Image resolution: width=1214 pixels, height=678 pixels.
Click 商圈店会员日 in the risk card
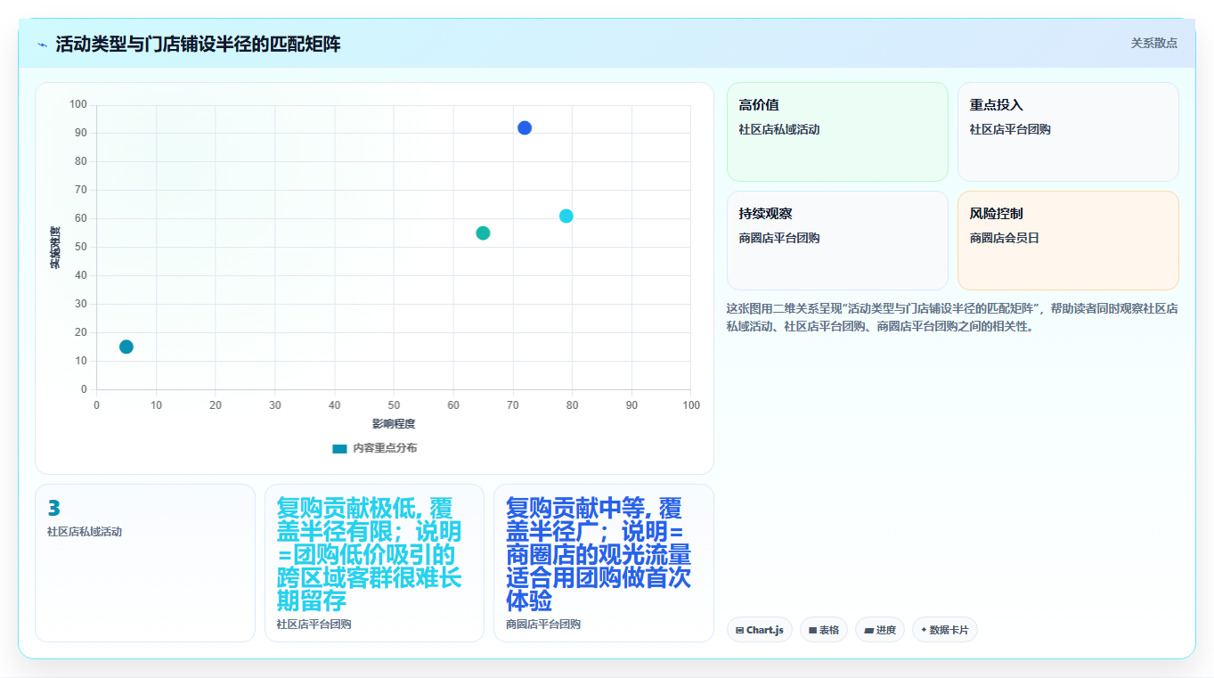[1005, 238]
